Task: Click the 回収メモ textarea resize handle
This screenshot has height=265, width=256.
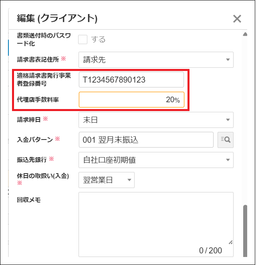Action: click(230, 243)
